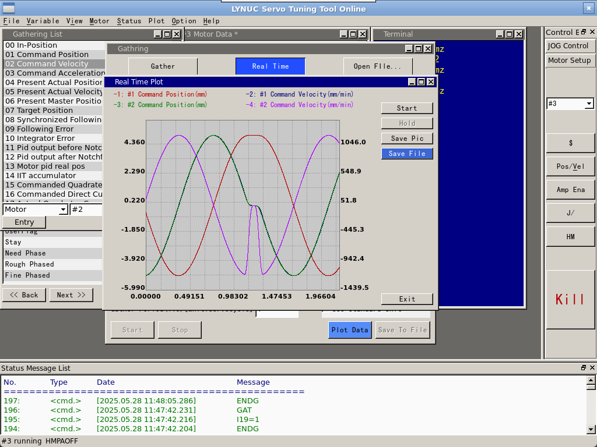
Task: Select the Real Time mode button
Action: point(271,66)
